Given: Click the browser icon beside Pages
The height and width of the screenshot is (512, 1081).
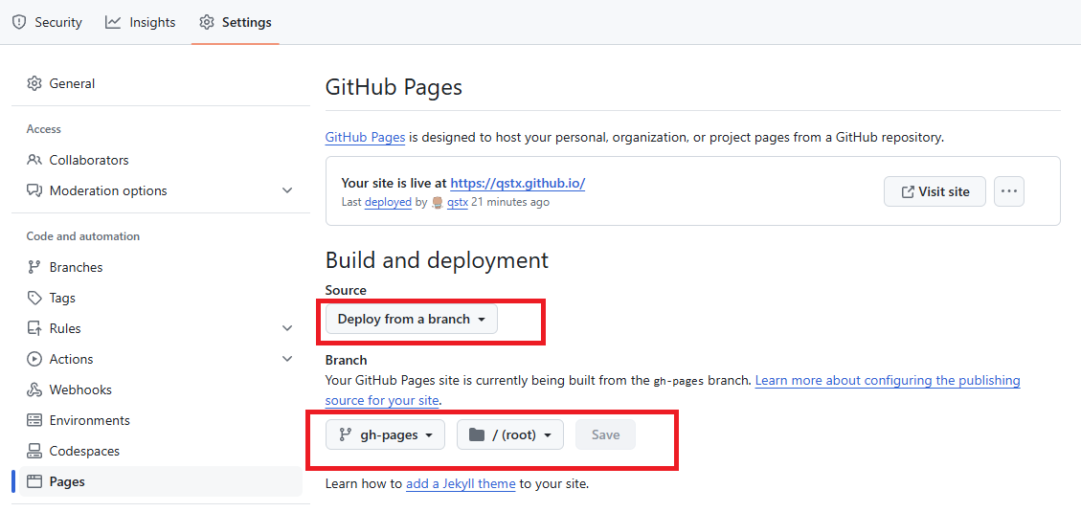Looking at the screenshot, I should point(34,481).
